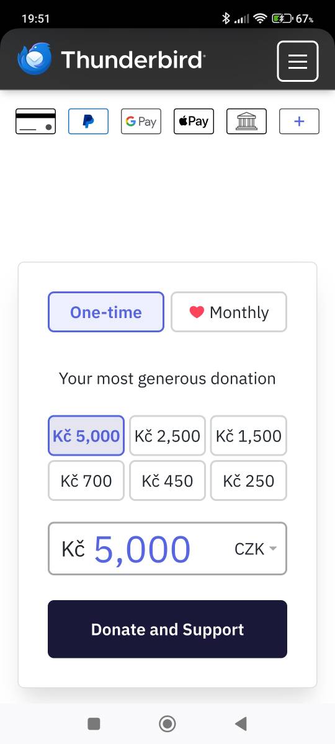This screenshot has height=744, width=335.
Task: Click the 5,000 custom amount field
Action: [x=142, y=549]
